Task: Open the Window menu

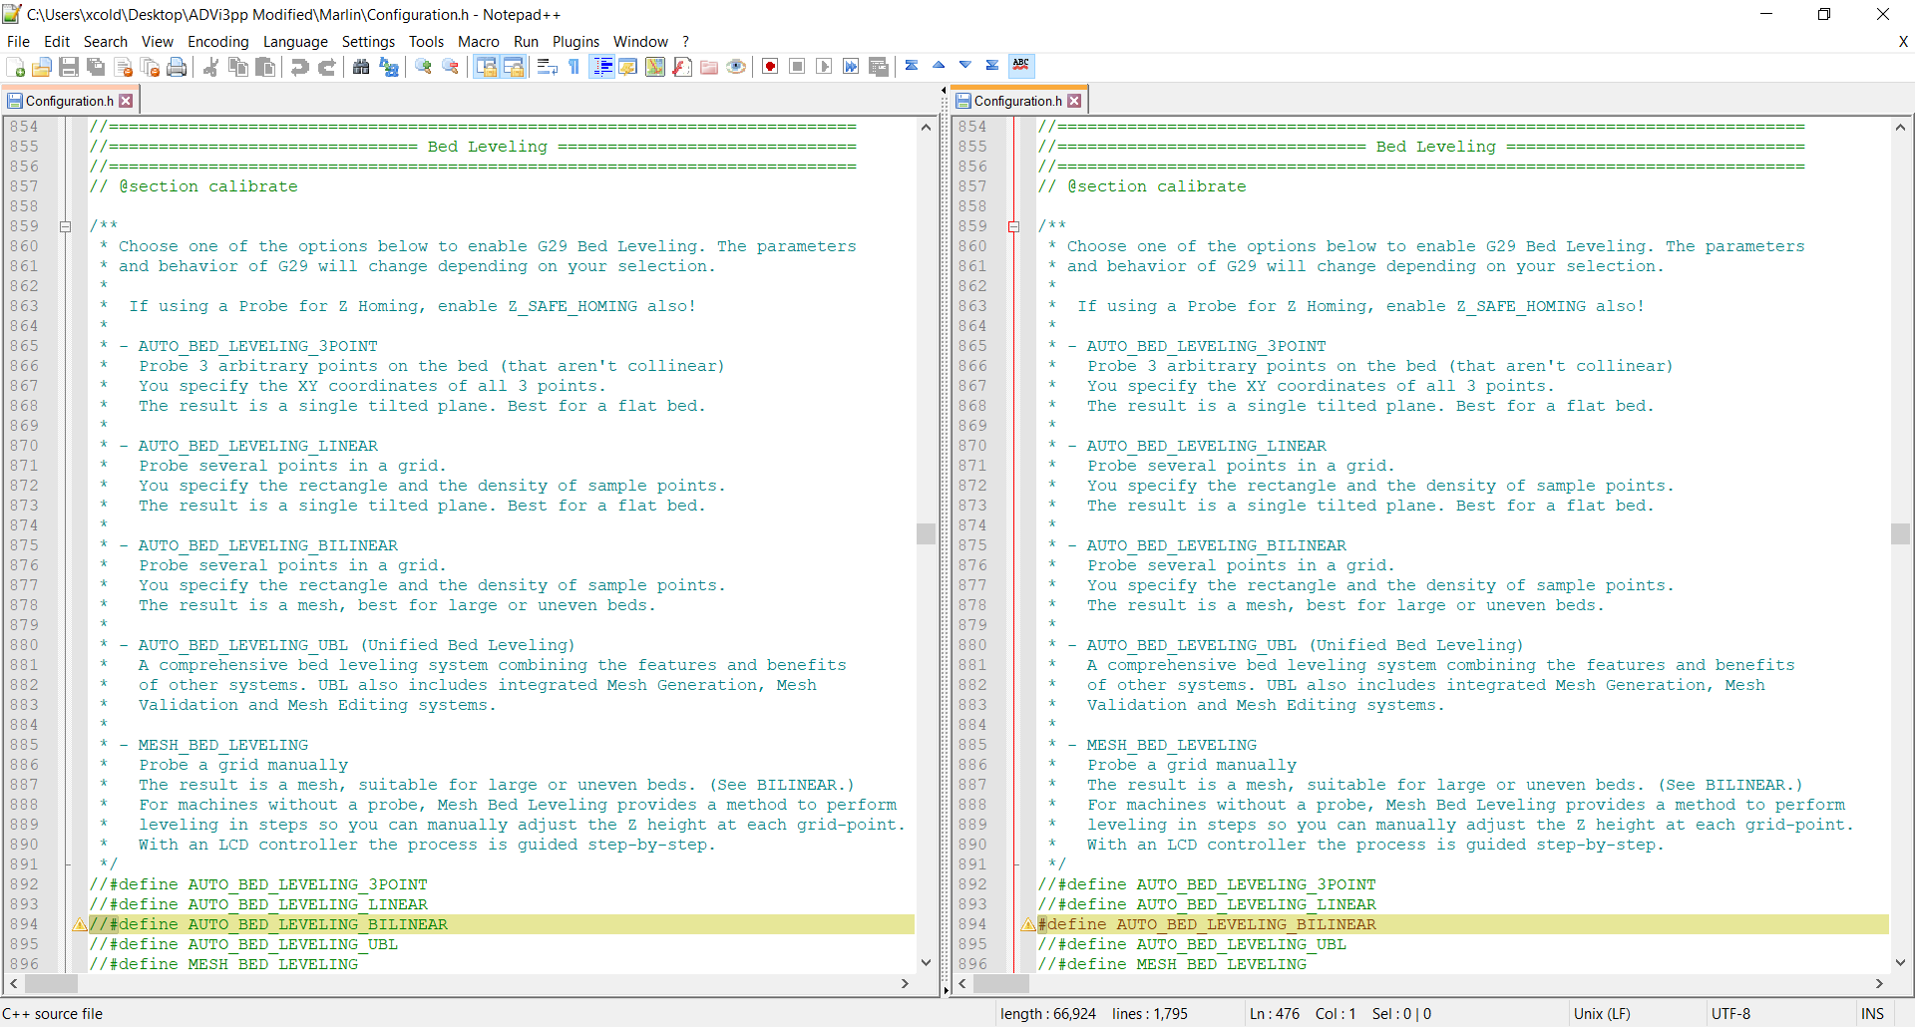Action: [x=640, y=42]
